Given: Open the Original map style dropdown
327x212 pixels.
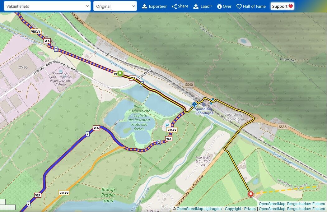Looking at the screenshot, I should point(115,6).
